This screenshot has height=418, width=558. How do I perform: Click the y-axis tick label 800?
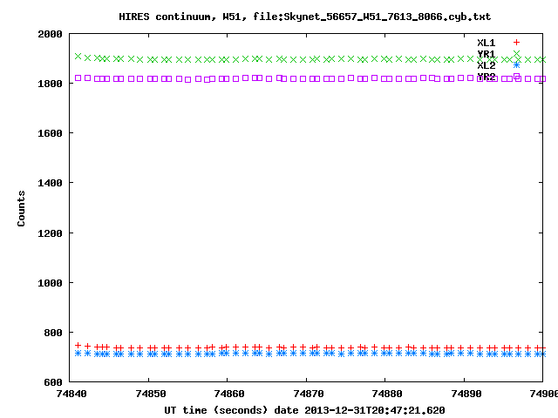point(53,333)
